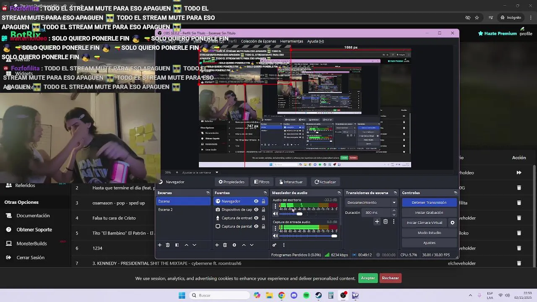The width and height of the screenshot is (537, 302).
Task: Toggle visibility of Dispositivo de captura source
Action: click(x=256, y=210)
